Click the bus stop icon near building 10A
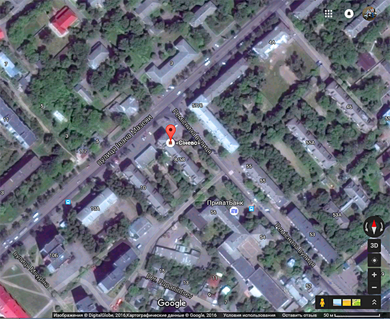Screen dimensions: 390x319 pos(68,202)
